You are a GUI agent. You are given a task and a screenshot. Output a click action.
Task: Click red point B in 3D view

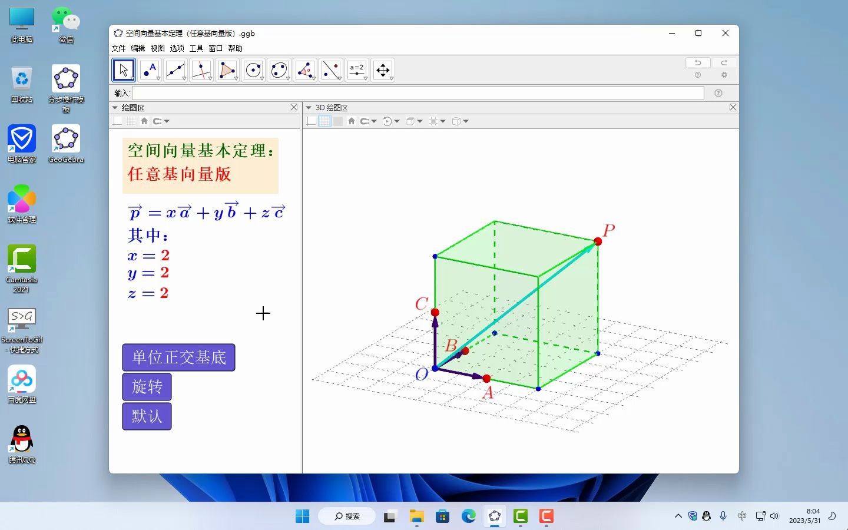(465, 351)
